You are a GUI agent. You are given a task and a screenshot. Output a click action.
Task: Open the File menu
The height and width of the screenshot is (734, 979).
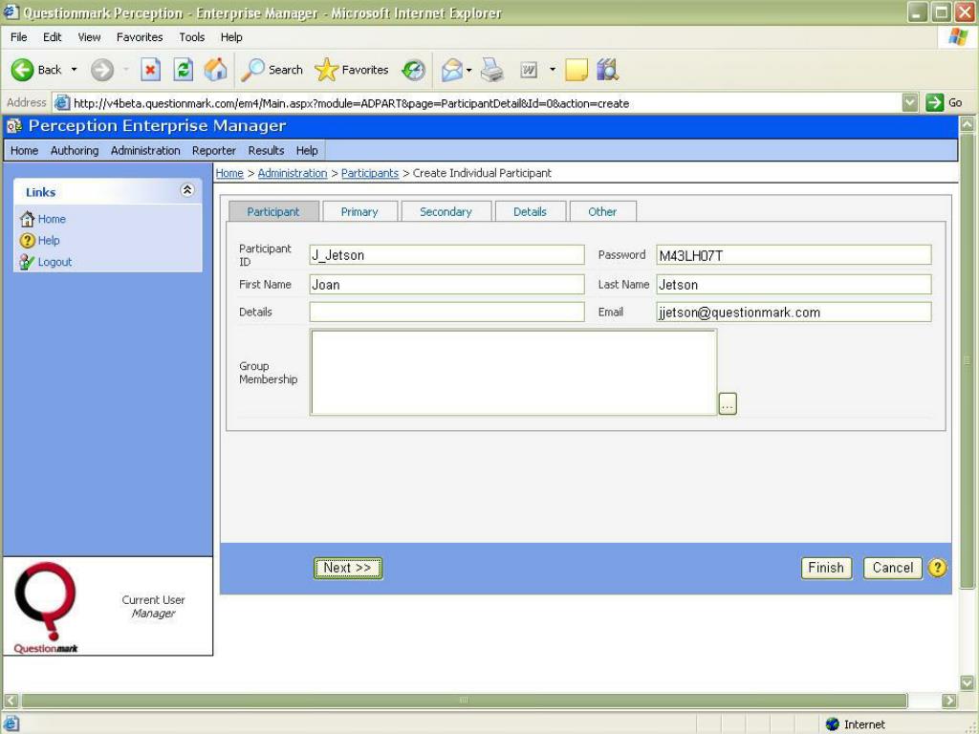pos(19,37)
